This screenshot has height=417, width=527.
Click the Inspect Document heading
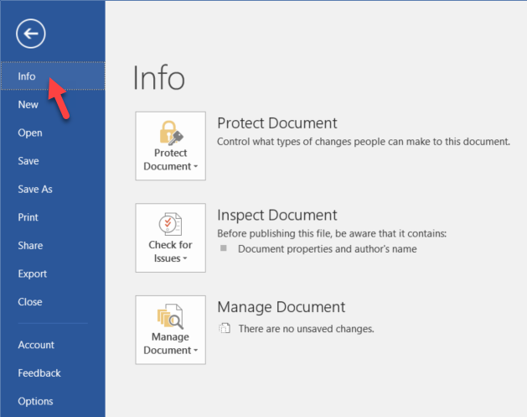tap(277, 215)
